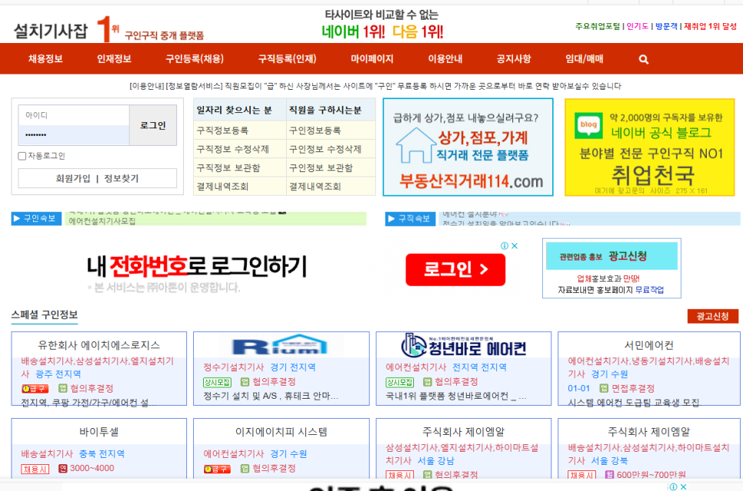Click 채용시 badge in 바이투셀 card
743x491 pixels.
[x=35, y=469]
